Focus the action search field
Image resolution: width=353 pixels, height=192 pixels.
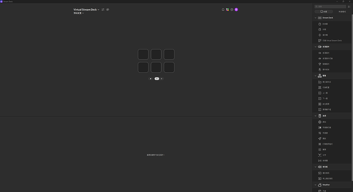[330, 6]
